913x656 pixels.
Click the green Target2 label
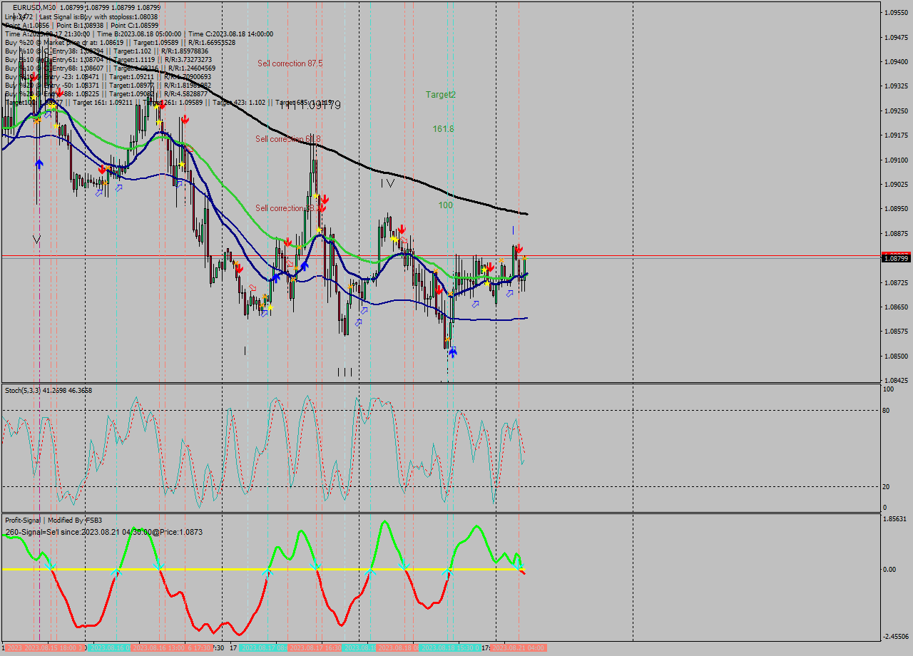pyautogui.click(x=442, y=95)
